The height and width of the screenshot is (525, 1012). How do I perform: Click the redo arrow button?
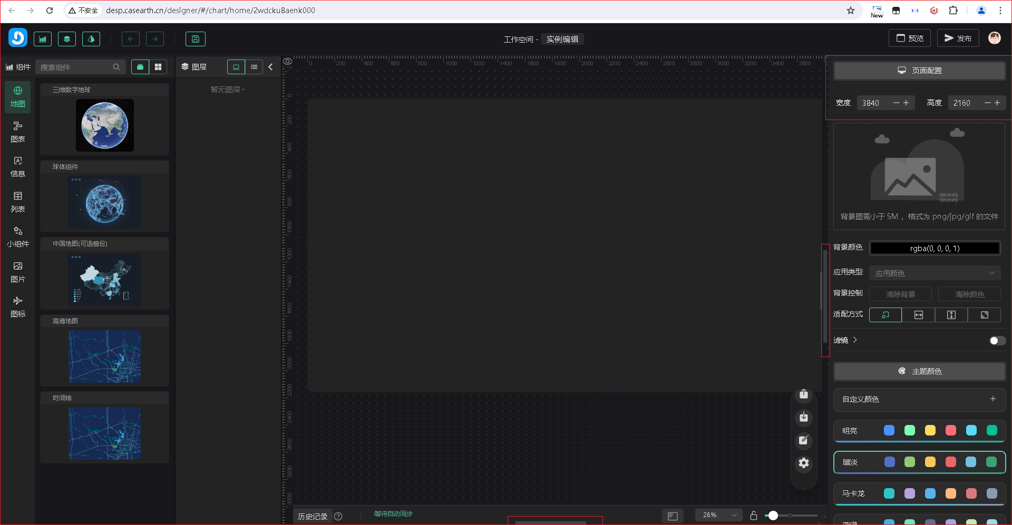coord(155,39)
